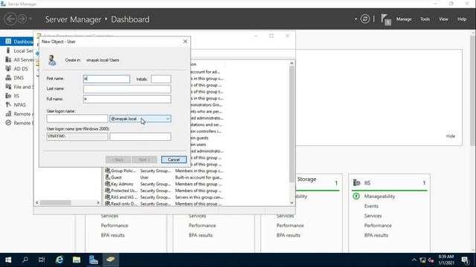Open the Manage menu

point(404,19)
